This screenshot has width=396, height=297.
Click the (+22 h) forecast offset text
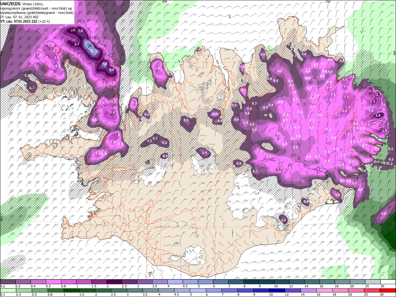(44, 21)
